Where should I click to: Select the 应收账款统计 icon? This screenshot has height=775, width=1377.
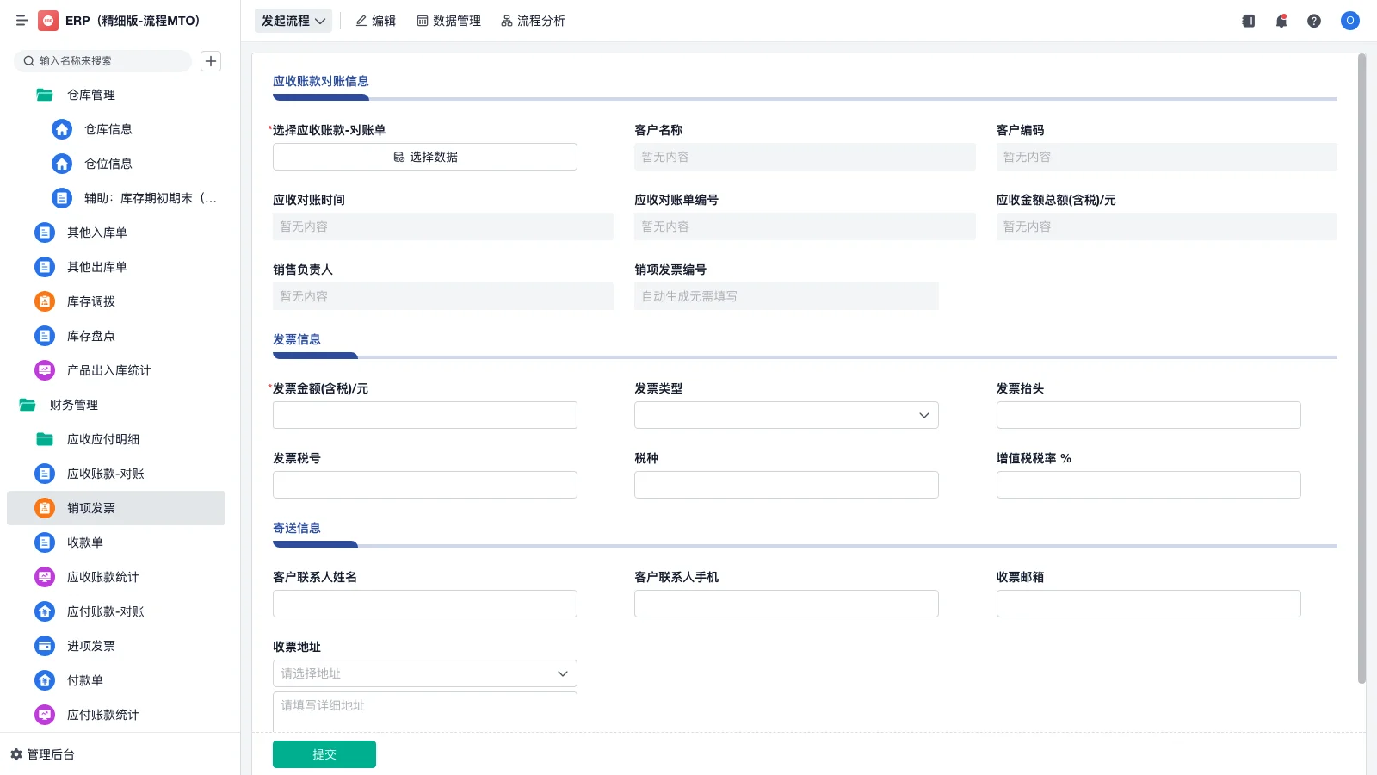(x=44, y=577)
